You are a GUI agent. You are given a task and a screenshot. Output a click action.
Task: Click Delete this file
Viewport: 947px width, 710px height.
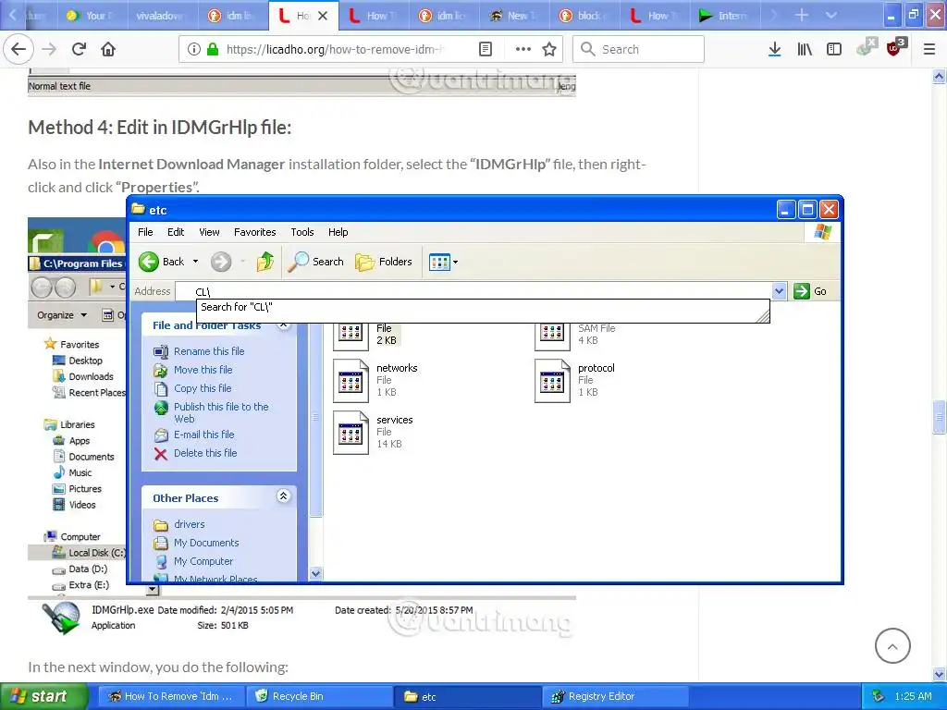pyautogui.click(x=205, y=453)
